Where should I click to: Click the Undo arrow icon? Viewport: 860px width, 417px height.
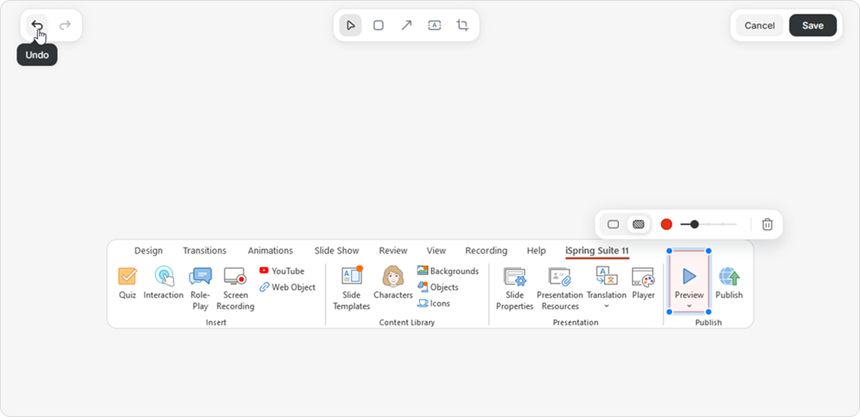36,25
